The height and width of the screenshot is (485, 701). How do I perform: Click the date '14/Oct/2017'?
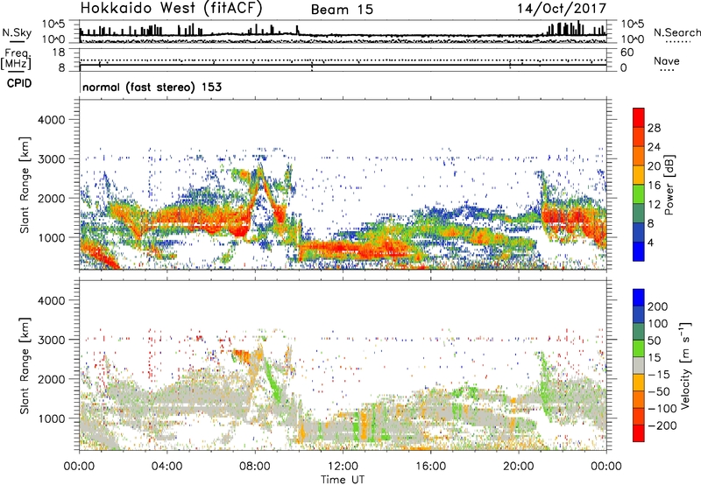click(562, 9)
